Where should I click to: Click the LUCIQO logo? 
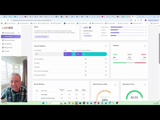click(x=7, y=28)
